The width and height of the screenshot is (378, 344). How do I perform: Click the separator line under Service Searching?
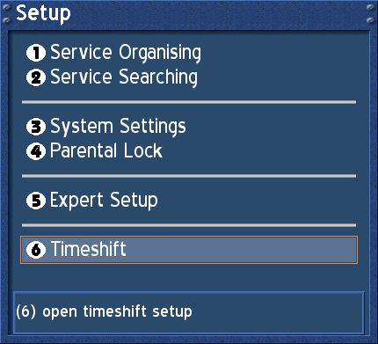[x=189, y=102]
